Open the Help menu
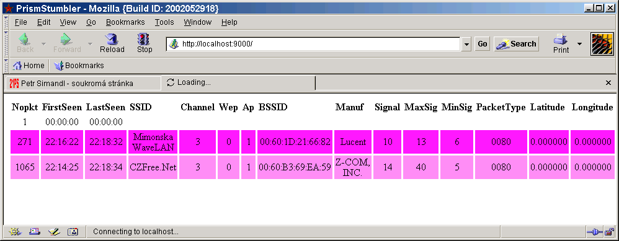This screenshot has width=619, height=241. [229, 22]
